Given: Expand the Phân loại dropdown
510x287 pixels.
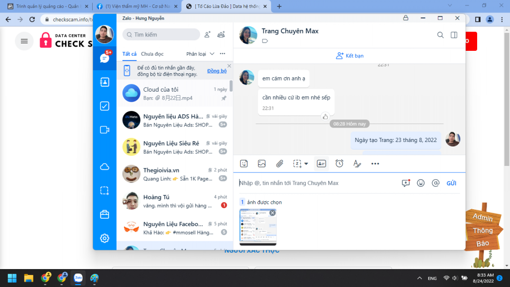Looking at the screenshot, I should (x=200, y=54).
